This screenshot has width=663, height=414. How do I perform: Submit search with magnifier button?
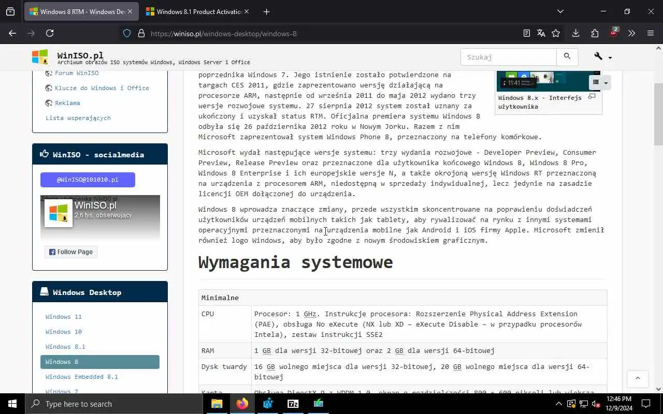click(567, 57)
